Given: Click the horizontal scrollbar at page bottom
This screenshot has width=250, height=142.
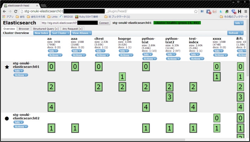Looking at the screenshot, I should (93, 140).
